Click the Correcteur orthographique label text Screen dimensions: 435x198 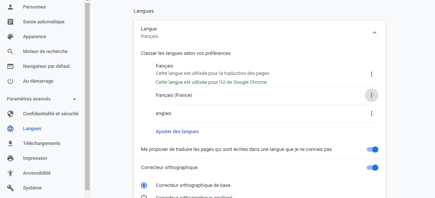[x=169, y=168]
